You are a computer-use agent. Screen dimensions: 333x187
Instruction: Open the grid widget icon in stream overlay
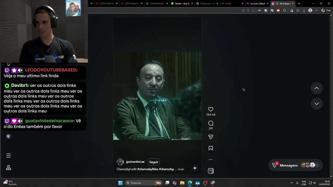(8, 168)
